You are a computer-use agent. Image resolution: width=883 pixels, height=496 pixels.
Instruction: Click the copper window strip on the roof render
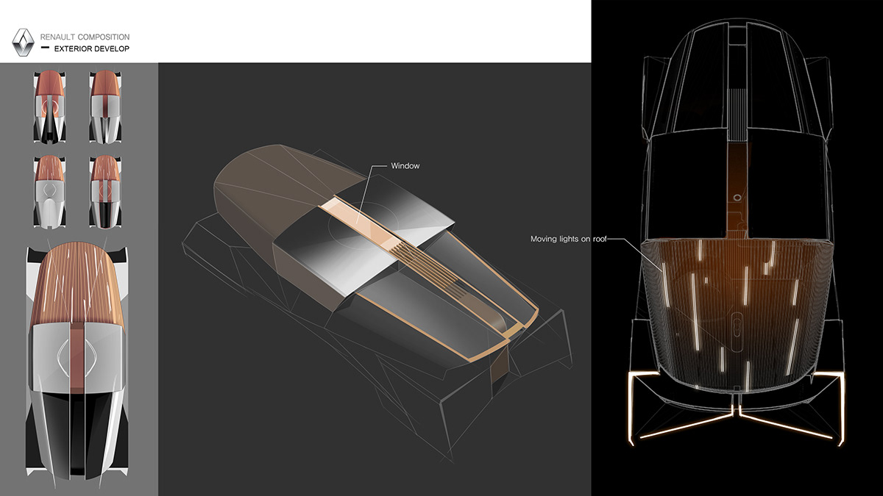point(358,220)
